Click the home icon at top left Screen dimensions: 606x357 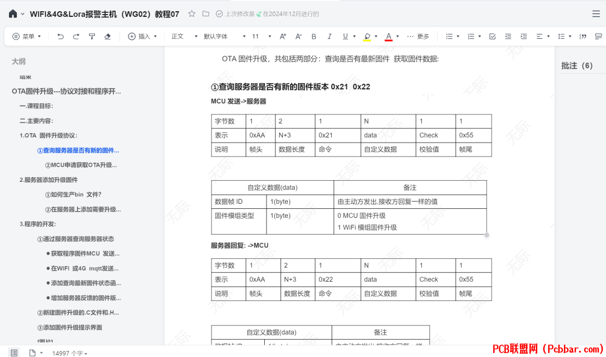coord(13,14)
